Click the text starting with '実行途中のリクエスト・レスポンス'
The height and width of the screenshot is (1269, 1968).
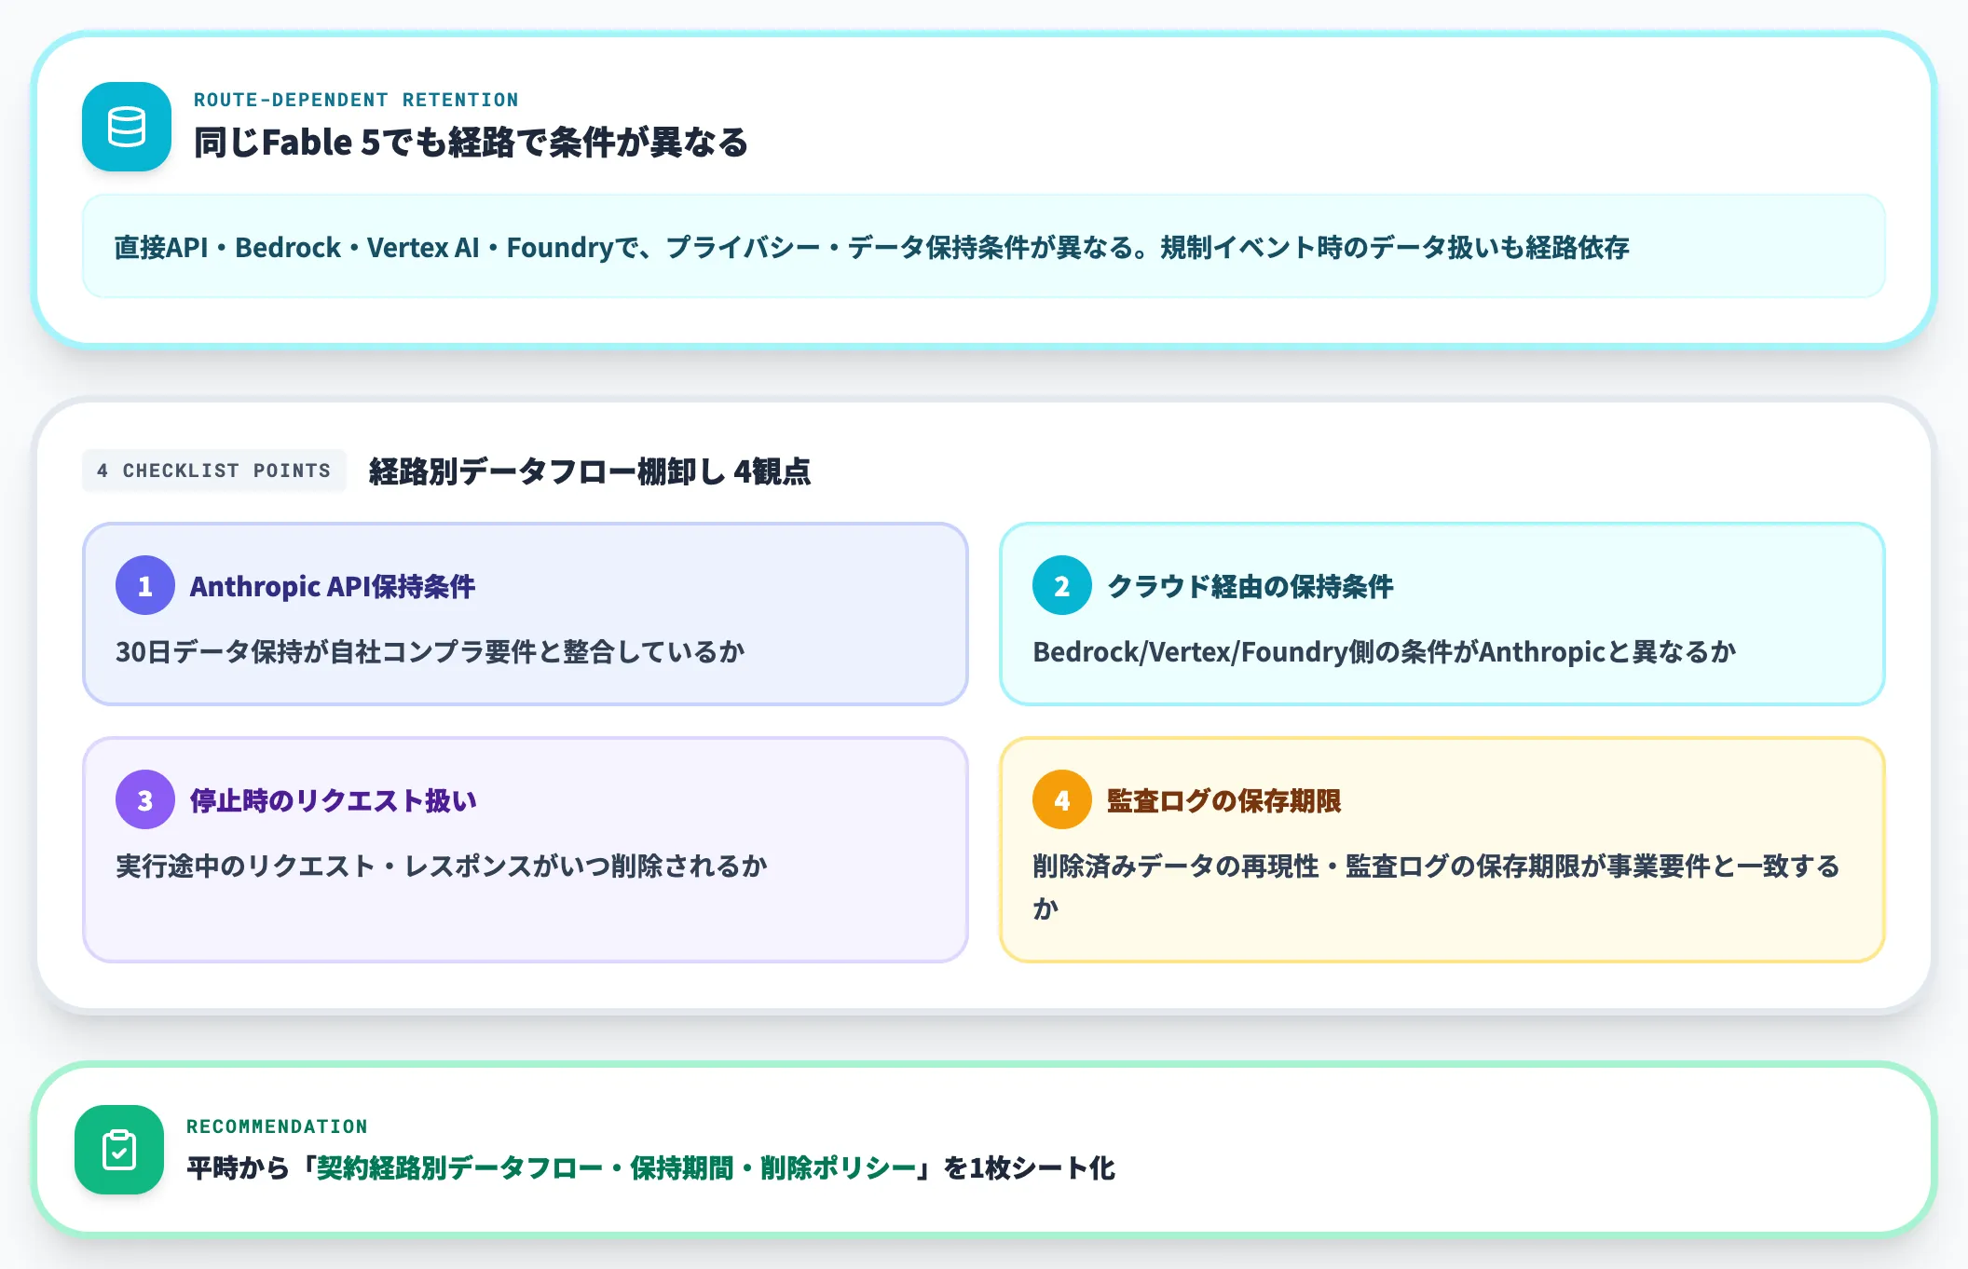[442, 866]
